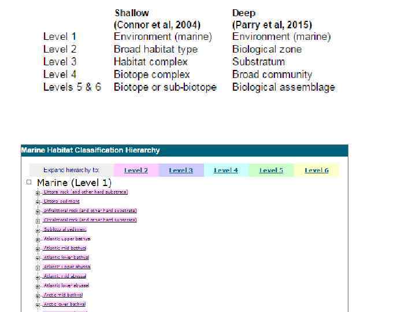Viewport: 416px width, 312px height.
Task: Click the 'Level 1' row label in table
Action: click(60, 36)
